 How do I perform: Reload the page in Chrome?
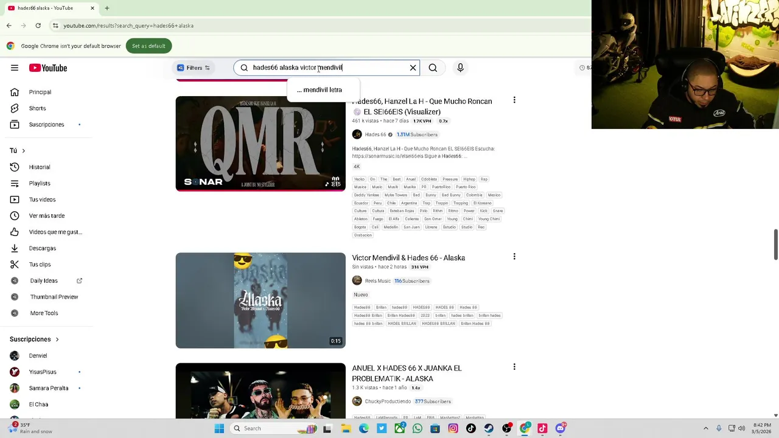pos(38,26)
